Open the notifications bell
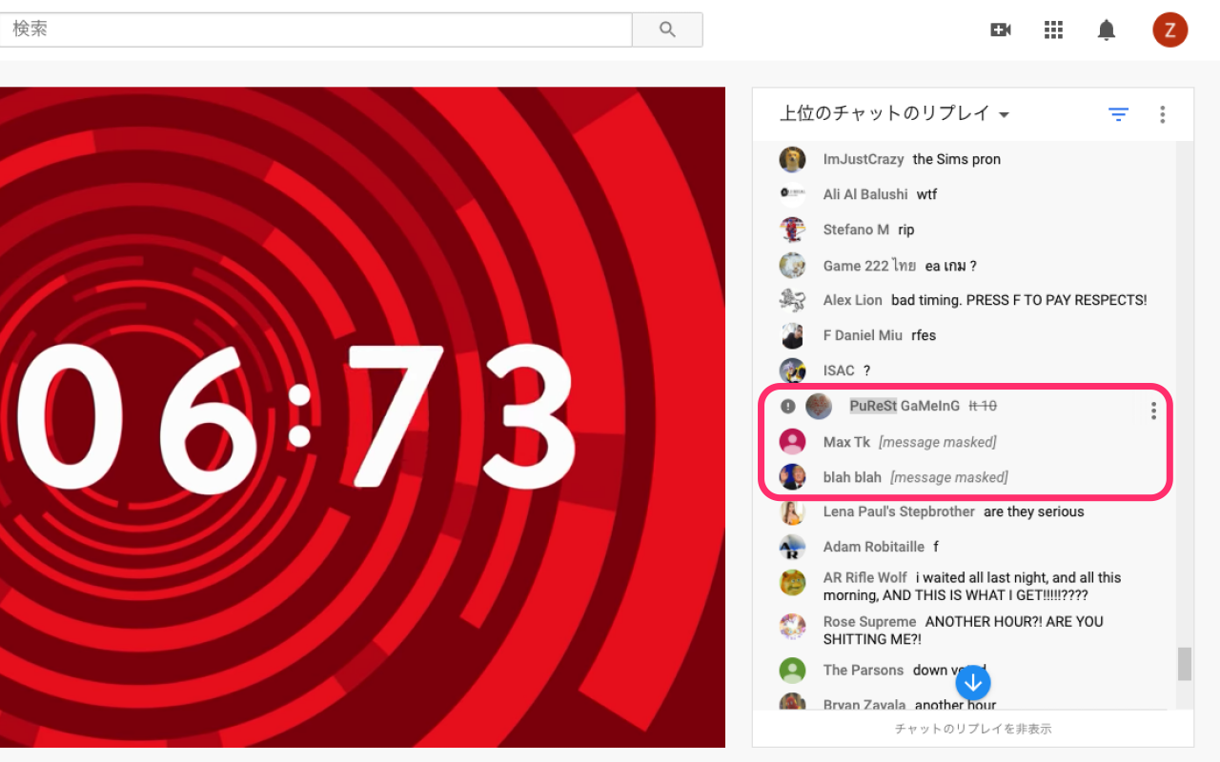Screen dimensions: 1220x762 (x=1107, y=30)
